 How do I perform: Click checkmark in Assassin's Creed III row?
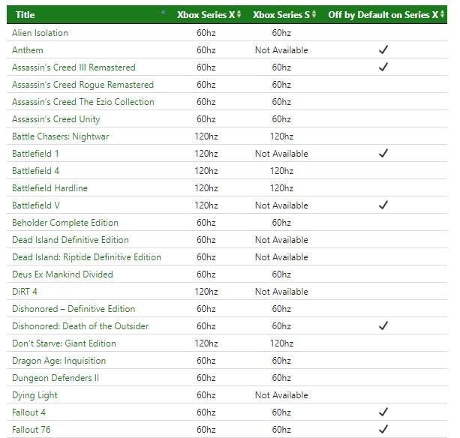click(x=383, y=67)
